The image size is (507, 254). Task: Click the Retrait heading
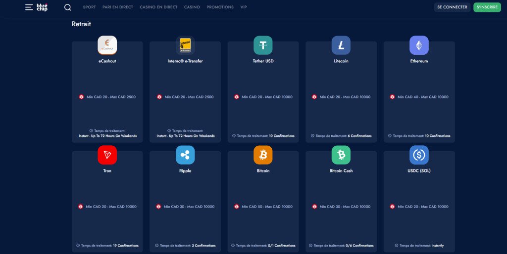81,24
